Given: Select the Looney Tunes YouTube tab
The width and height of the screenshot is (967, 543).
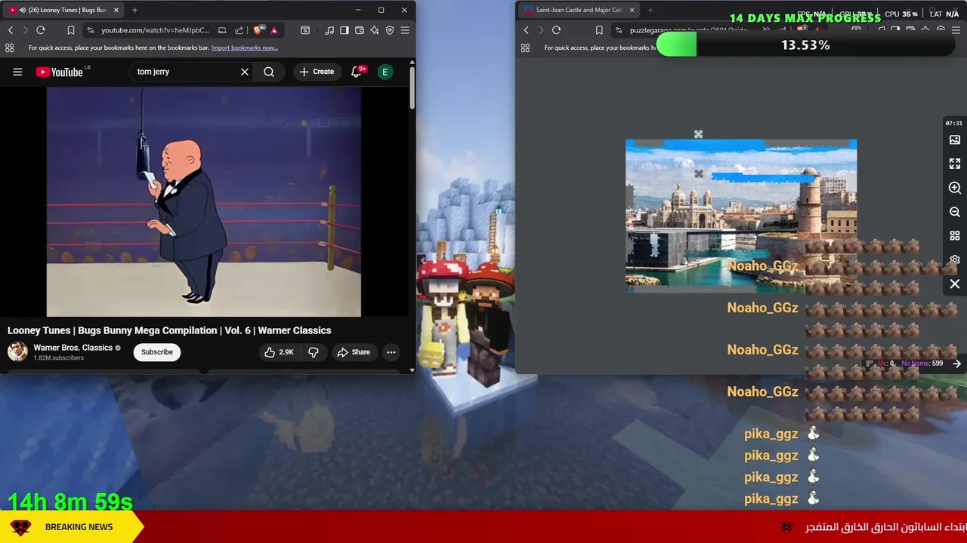Looking at the screenshot, I should coord(63,10).
